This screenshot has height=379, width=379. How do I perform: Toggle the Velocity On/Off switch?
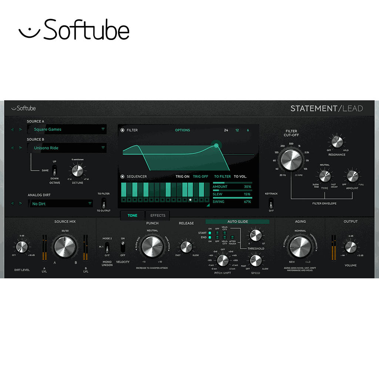tap(123, 247)
